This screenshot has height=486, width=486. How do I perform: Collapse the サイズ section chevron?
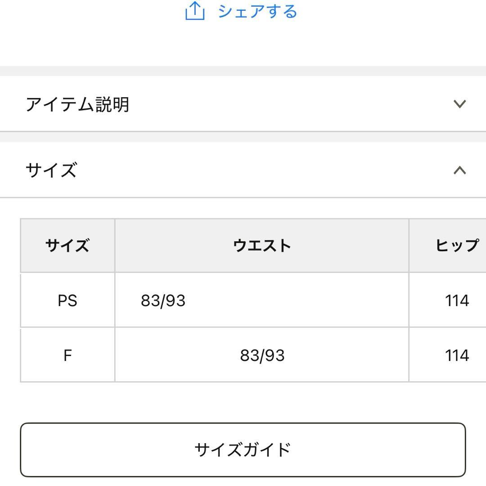click(459, 170)
